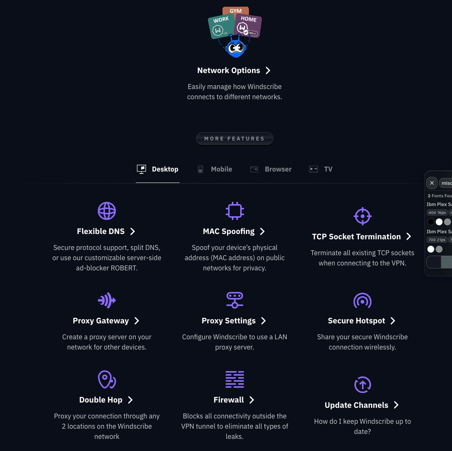The height and width of the screenshot is (451, 452).
Task: Switch to the Mobile tab
Action: tap(215, 169)
